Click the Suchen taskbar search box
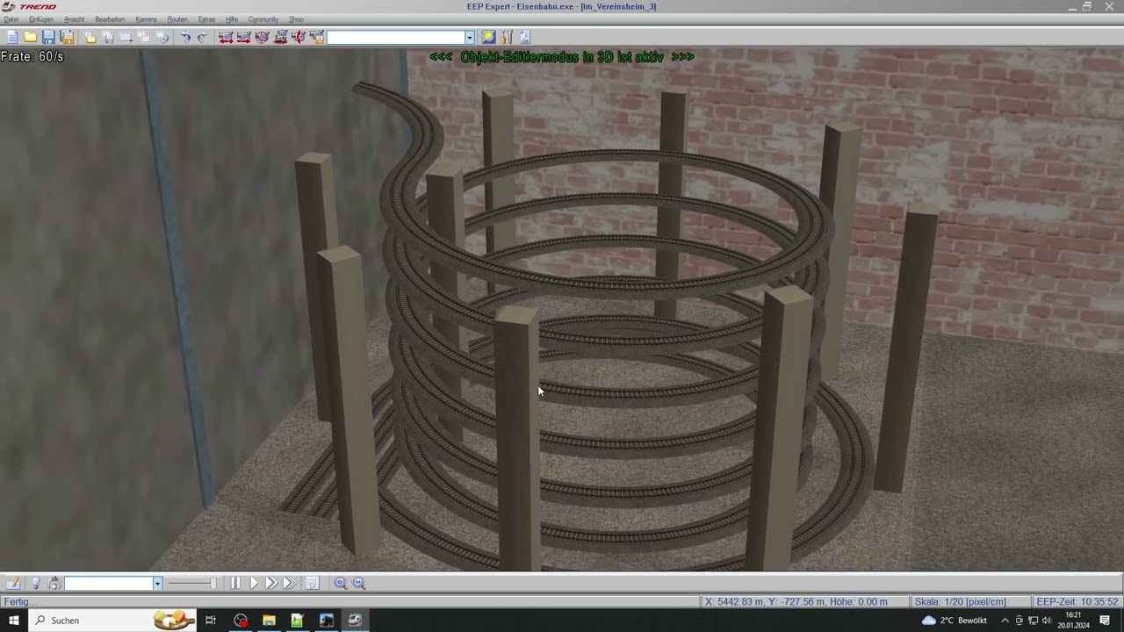The image size is (1124, 632). 114,621
